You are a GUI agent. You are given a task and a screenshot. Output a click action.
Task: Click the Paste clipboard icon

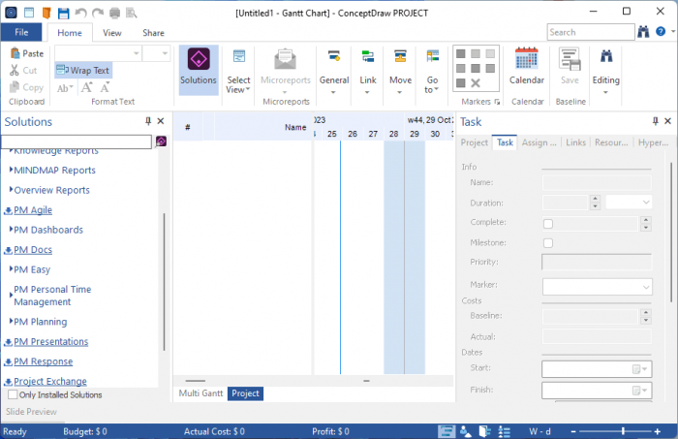[x=15, y=53]
